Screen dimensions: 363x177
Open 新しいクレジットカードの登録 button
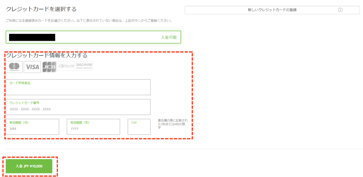click(x=272, y=10)
